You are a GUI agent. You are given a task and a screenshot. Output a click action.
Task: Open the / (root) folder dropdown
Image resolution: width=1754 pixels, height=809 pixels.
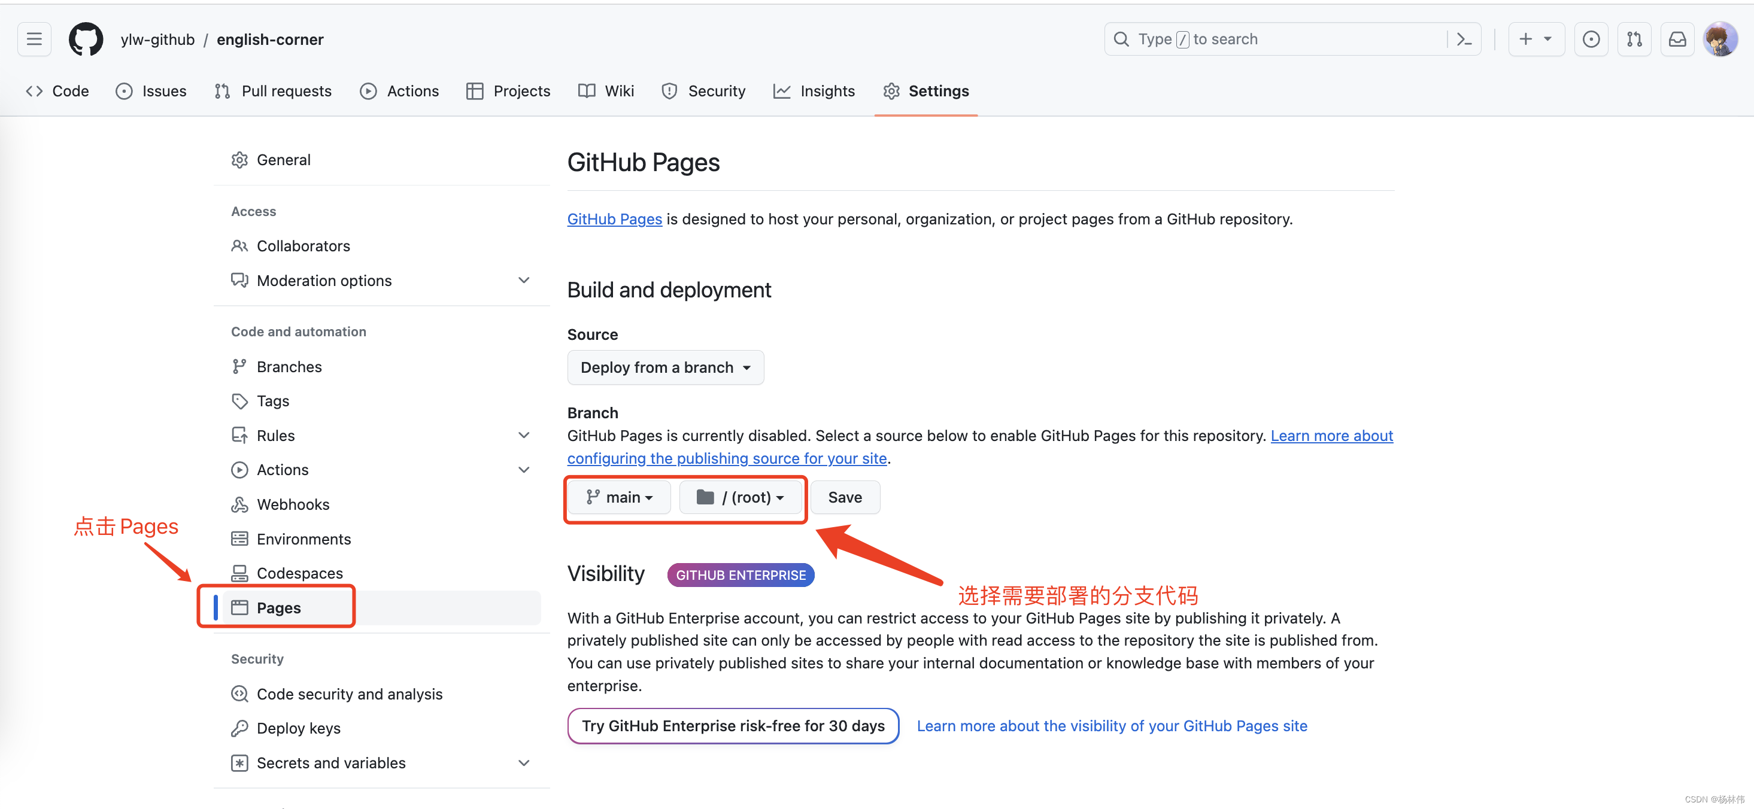[741, 497]
